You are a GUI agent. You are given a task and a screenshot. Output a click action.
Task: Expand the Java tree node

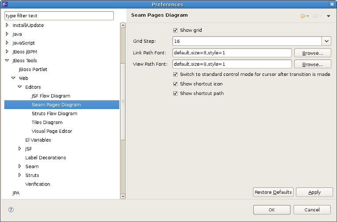coord(7,34)
